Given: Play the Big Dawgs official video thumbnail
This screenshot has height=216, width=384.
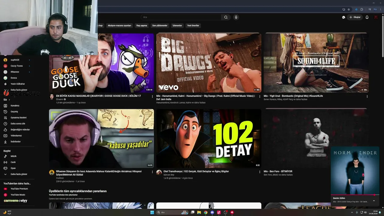Looking at the screenshot, I should 209,63.
